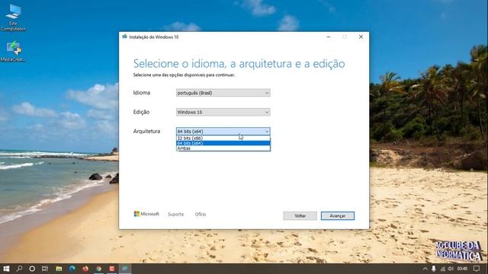This screenshot has width=488, height=274.
Task: Click the Microsoft logo
Action: pyautogui.click(x=146, y=214)
